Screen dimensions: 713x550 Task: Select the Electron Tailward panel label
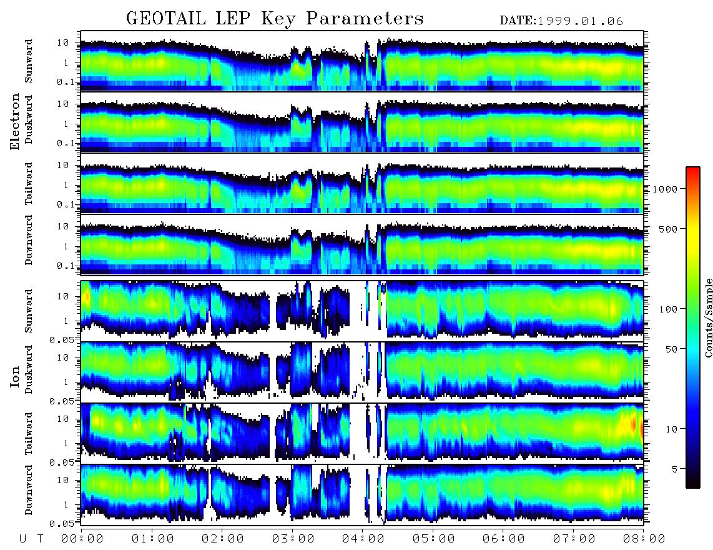point(29,184)
